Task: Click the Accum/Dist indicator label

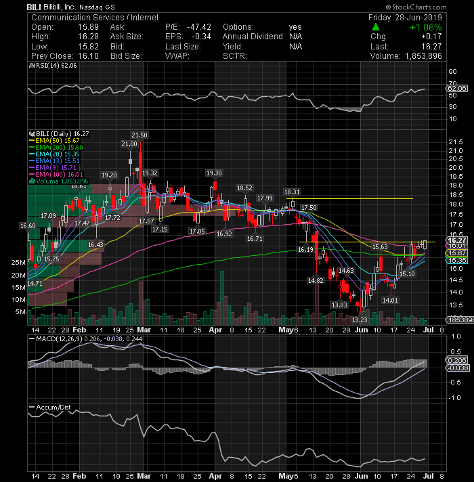Action: pyautogui.click(x=50, y=407)
